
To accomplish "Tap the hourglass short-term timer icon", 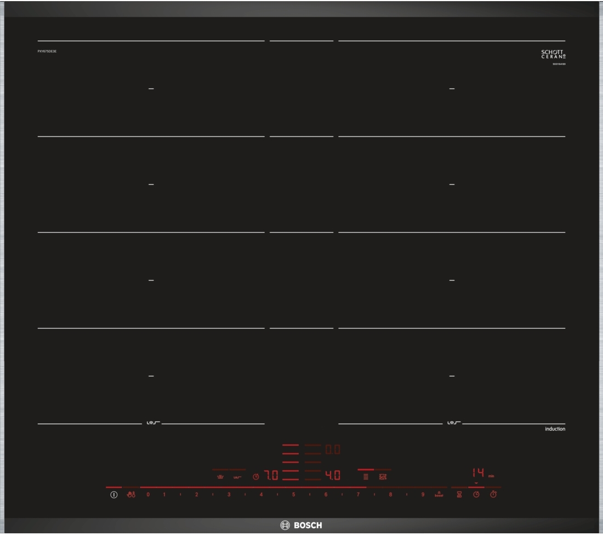I will pos(459,495).
